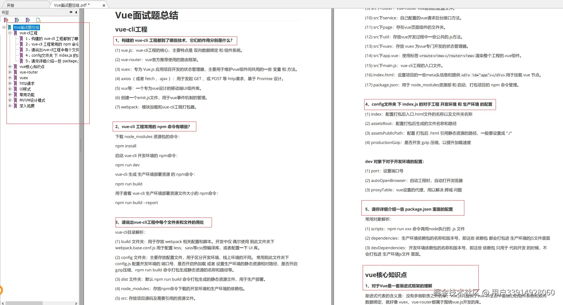Expand the MVVM设计模式 bookmark node
This screenshot has height=305, width=563.
(10, 100)
